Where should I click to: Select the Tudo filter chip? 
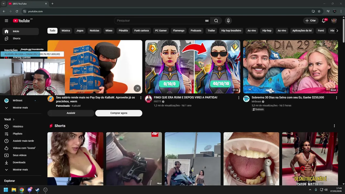point(53,31)
